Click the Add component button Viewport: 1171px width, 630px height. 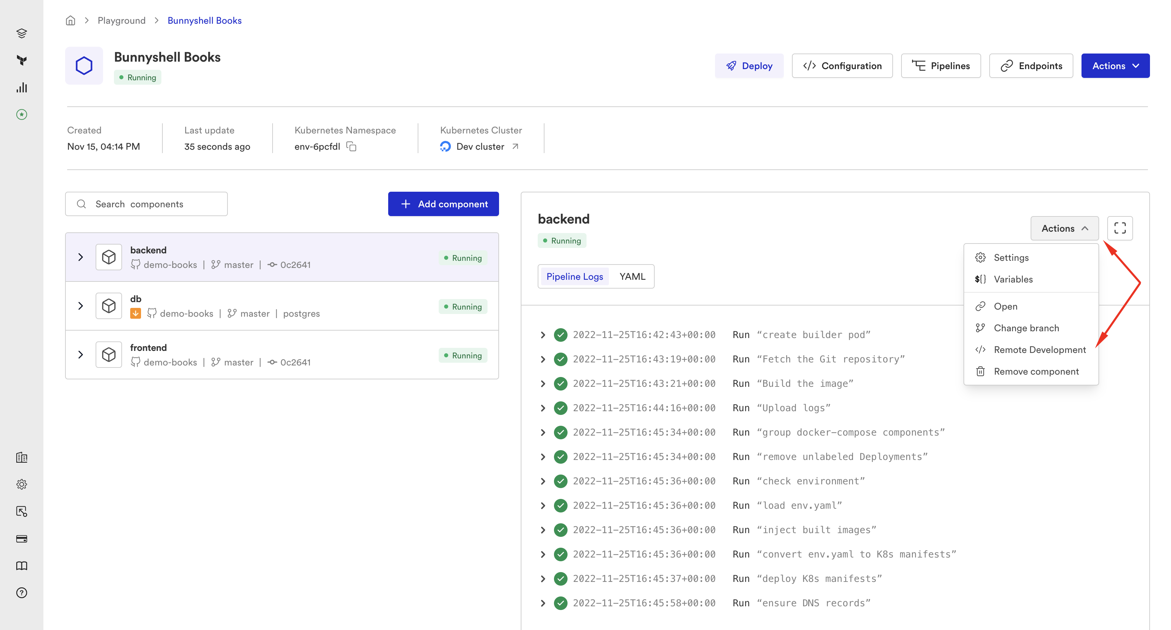tap(443, 204)
